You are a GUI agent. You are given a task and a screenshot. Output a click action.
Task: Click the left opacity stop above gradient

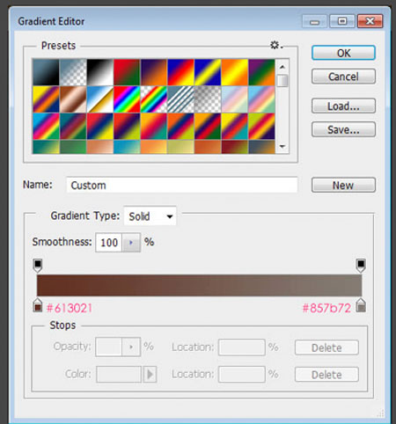click(x=38, y=266)
